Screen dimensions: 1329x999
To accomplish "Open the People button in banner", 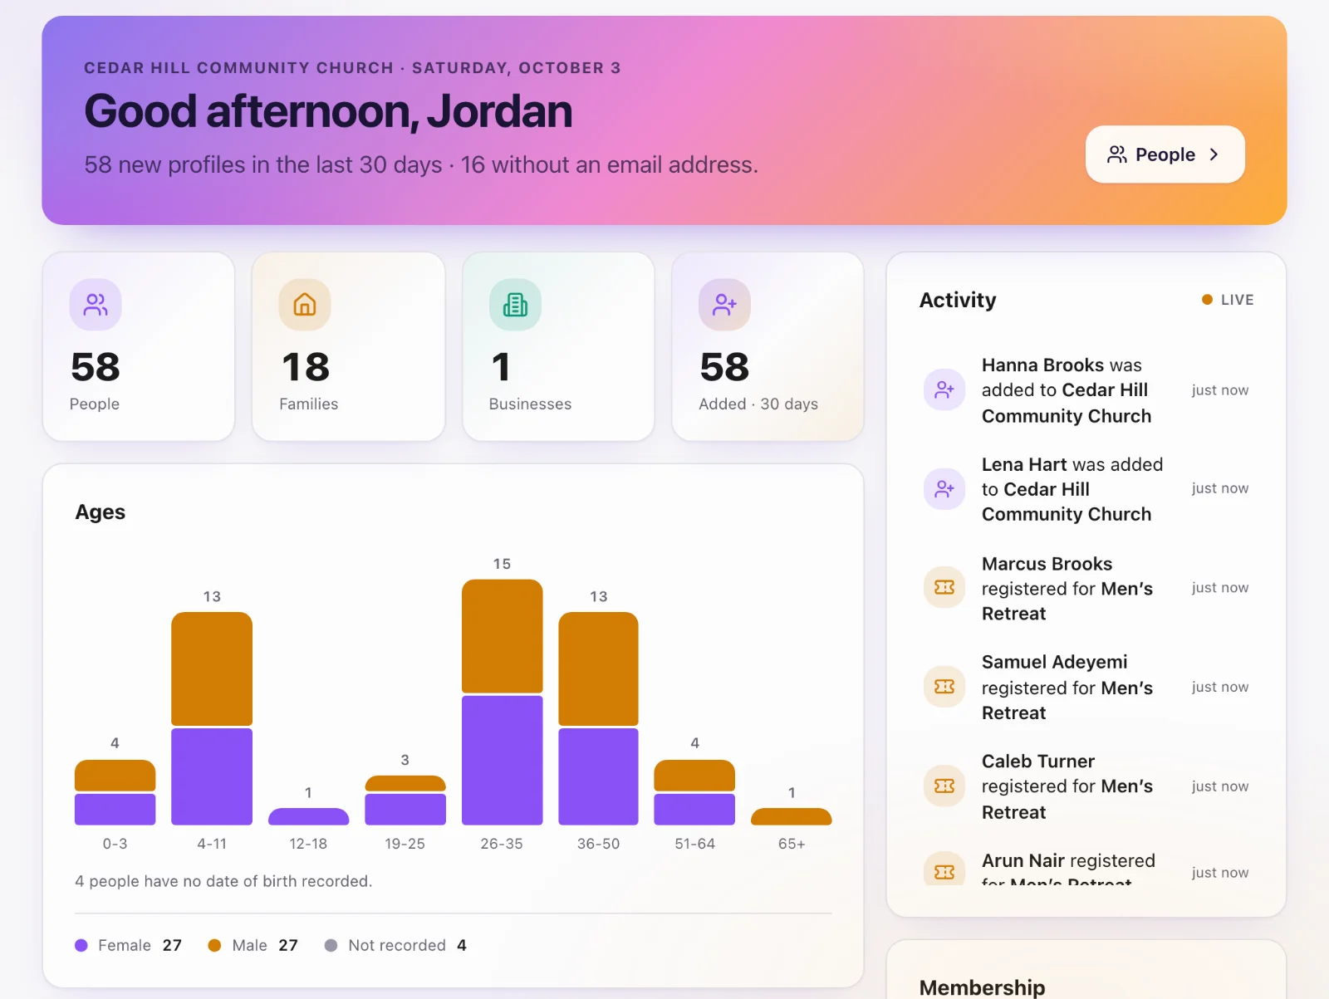I will (x=1165, y=154).
